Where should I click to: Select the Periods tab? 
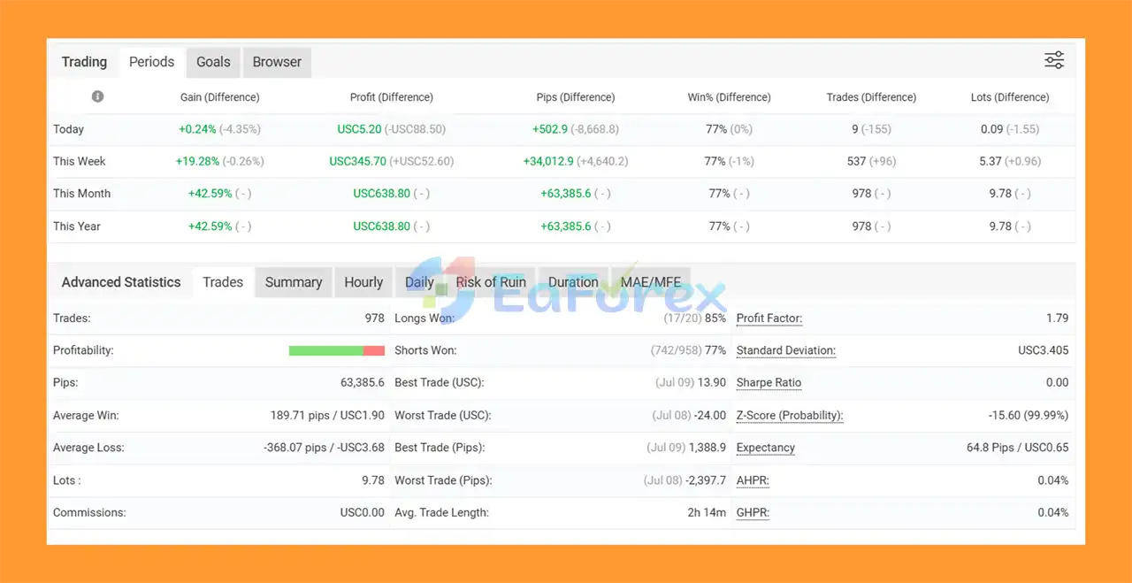(x=151, y=62)
